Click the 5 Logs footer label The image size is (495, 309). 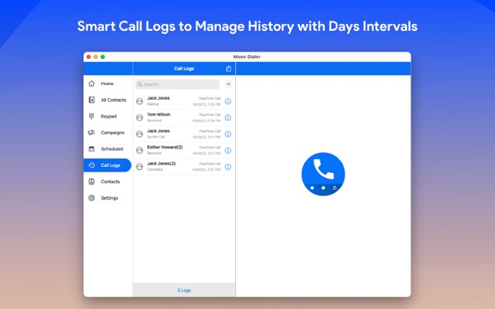click(x=184, y=290)
